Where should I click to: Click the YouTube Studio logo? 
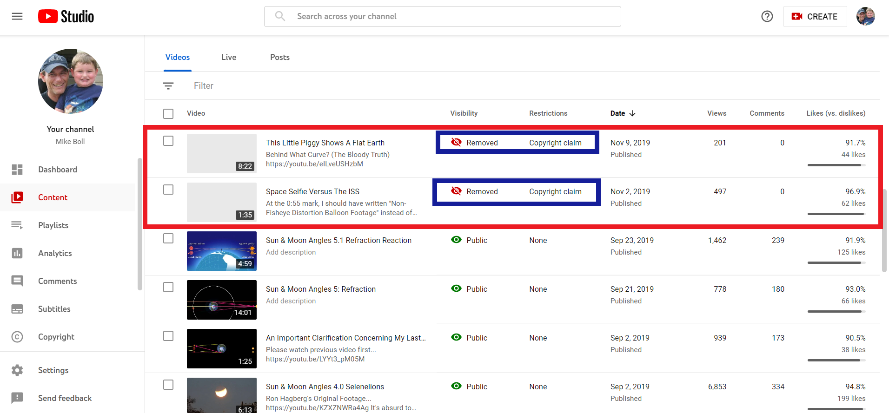tap(66, 16)
